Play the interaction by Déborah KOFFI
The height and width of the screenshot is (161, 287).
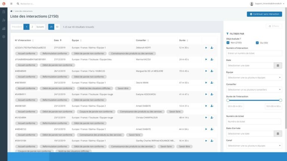[x=206, y=48]
